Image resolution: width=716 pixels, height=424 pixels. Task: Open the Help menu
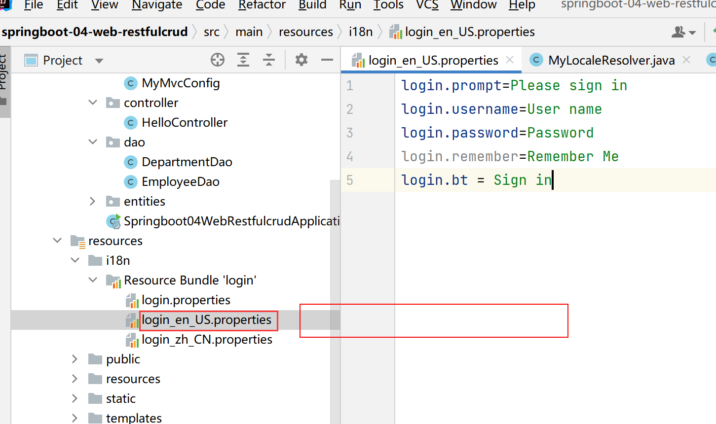click(522, 5)
